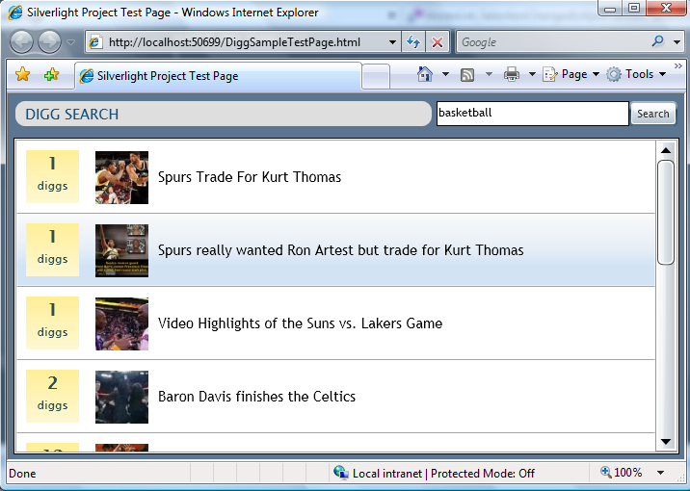Expand the feeds dropdown arrow
The height and width of the screenshot is (491, 690).
[x=489, y=74]
